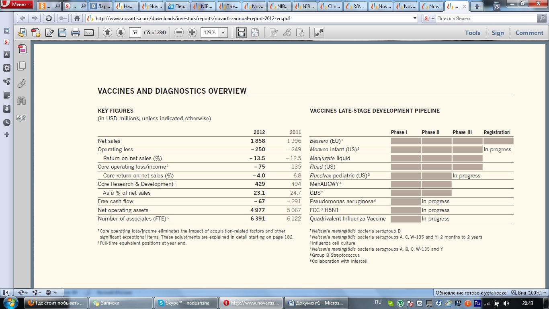The width and height of the screenshot is (549, 309).
Task: Open the PDF signatures pen panel
Action: (22, 118)
